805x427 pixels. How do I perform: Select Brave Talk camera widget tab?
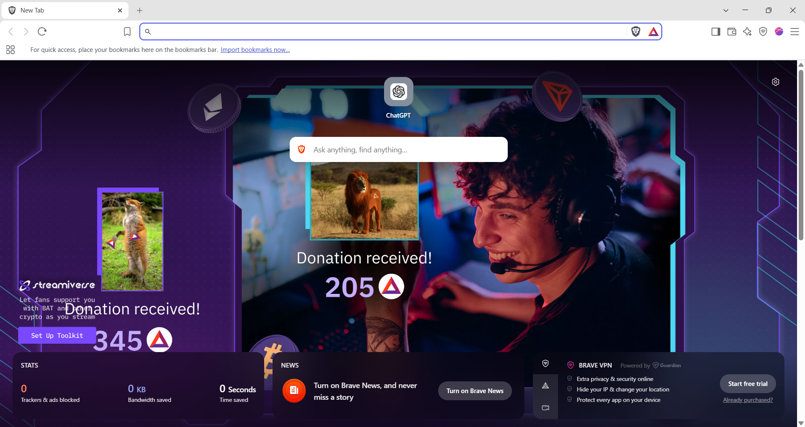click(x=545, y=408)
